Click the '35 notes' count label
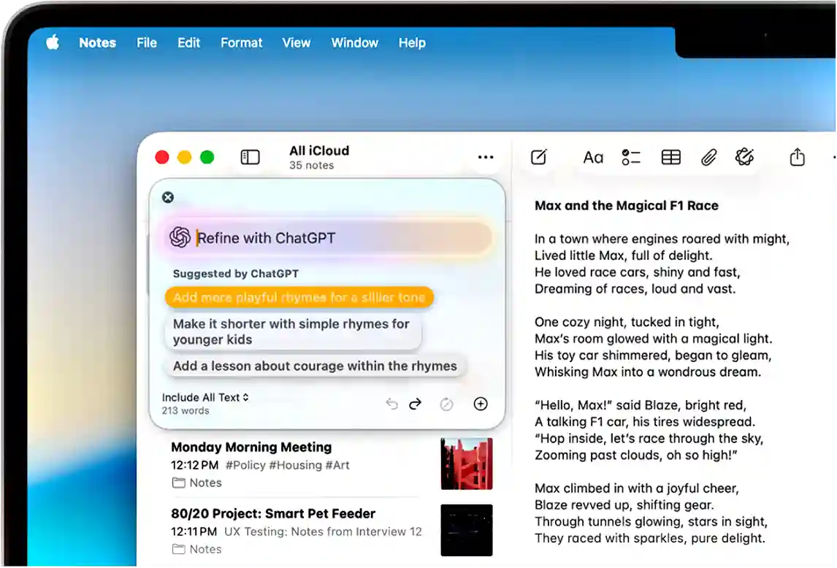The width and height of the screenshot is (837, 568). pyautogui.click(x=311, y=166)
